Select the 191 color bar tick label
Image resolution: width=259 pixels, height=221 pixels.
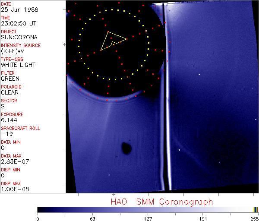[x=203, y=218]
